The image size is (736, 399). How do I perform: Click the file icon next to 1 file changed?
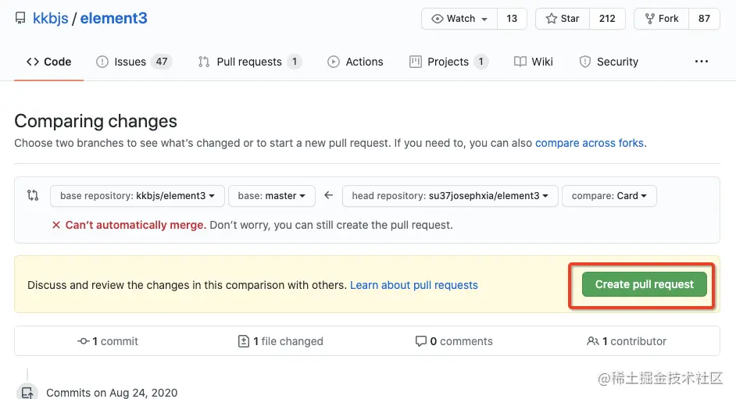[244, 341]
